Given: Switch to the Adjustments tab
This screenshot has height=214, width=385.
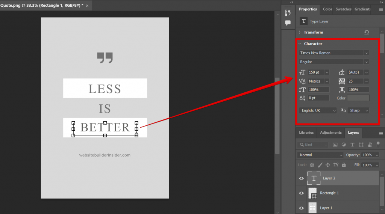Looking at the screenshot, I should pyautogui.click(x=331, y=133).
